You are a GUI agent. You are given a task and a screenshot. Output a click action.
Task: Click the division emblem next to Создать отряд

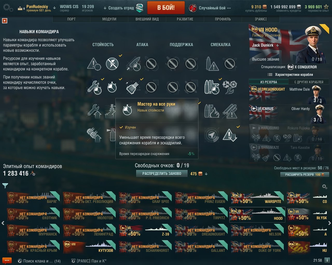pyautogui.click(x=140, y=8)
